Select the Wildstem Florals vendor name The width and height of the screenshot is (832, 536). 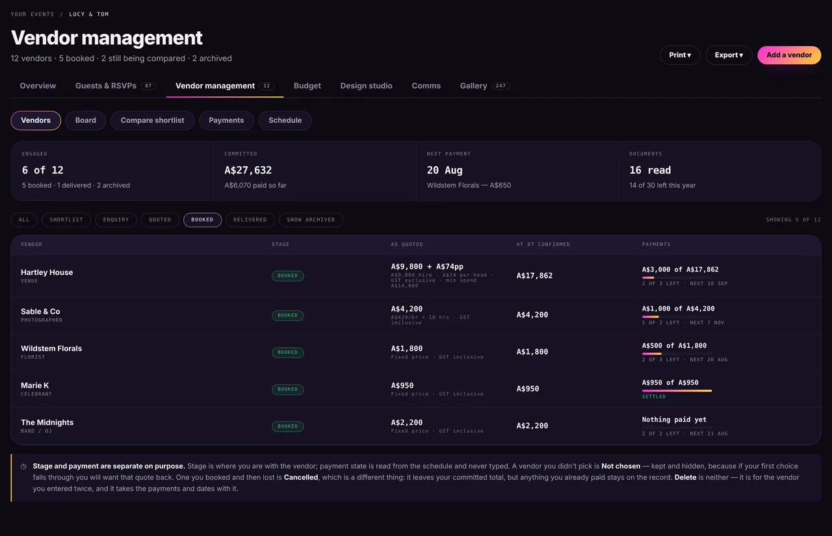pos(51,349)
